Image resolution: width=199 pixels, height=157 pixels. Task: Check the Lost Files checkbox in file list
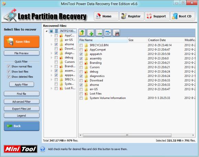coord(81,94)
